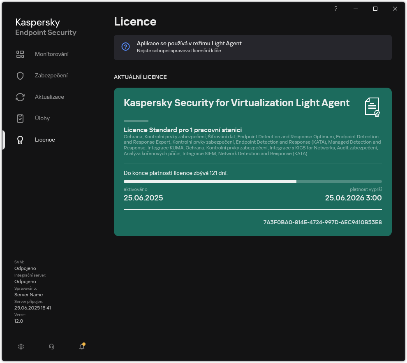The image size is (407, 363).
Task: Open the Monitorování dashboard icon
Action: coord(20,54)
